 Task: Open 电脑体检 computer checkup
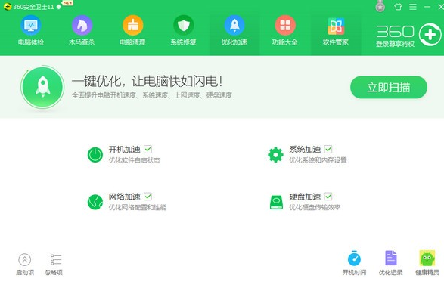coord(31,30)
